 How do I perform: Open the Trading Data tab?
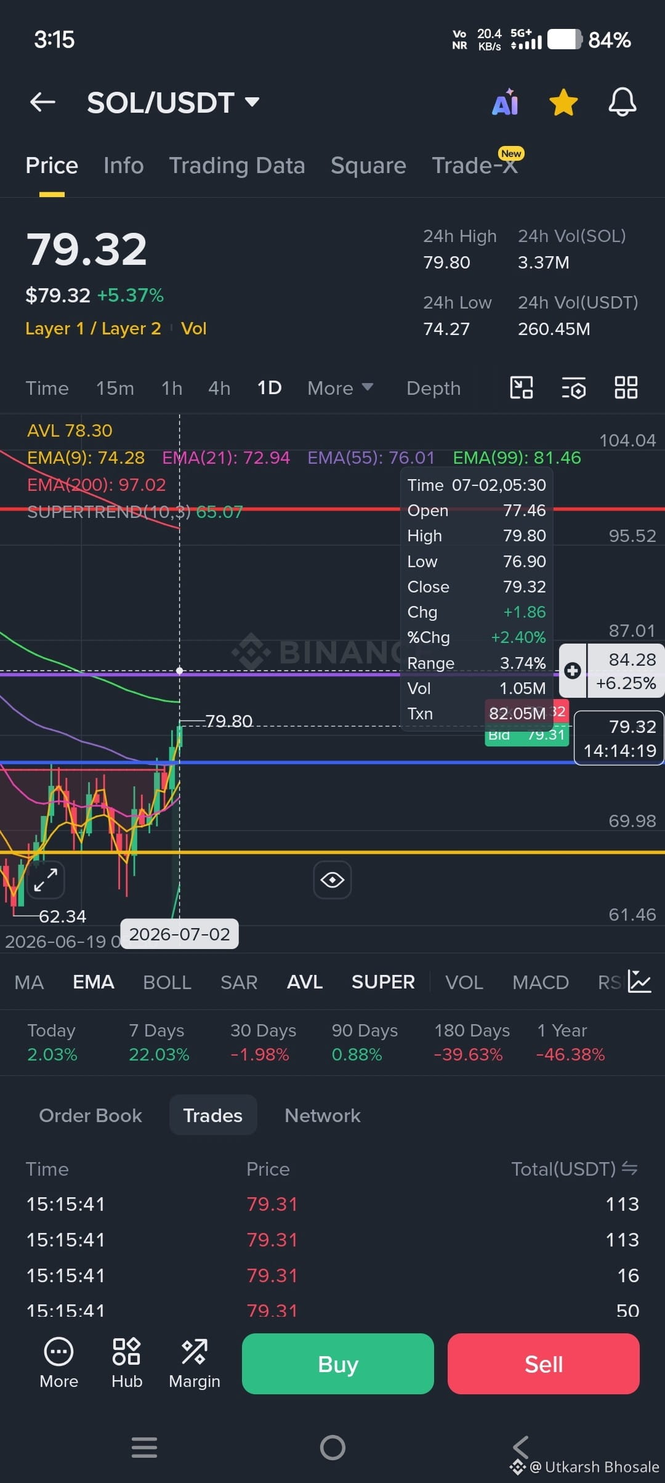(237, 166)
